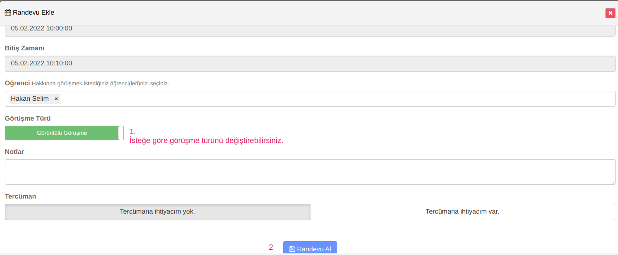Click the calendar icon beside Randevu Ekle

click(x=8, y=13)
